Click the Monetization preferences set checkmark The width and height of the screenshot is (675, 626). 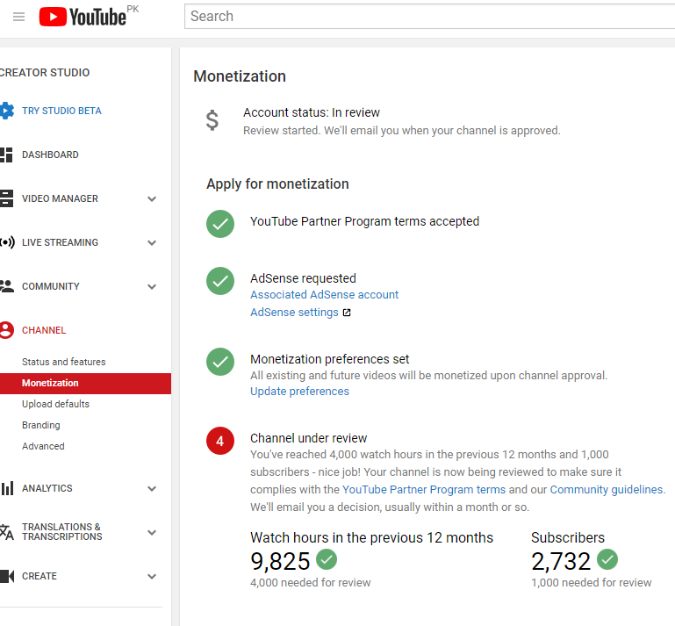[220, 362]
